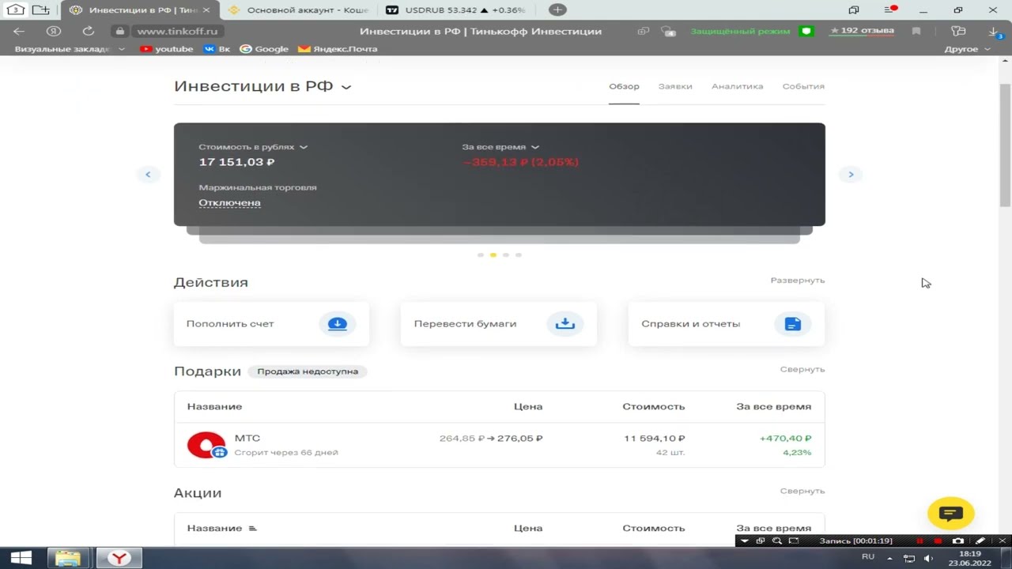The image size is (1012, 569).
Task: Open the yellow chat support bubble
Action: tap(950, 514)
